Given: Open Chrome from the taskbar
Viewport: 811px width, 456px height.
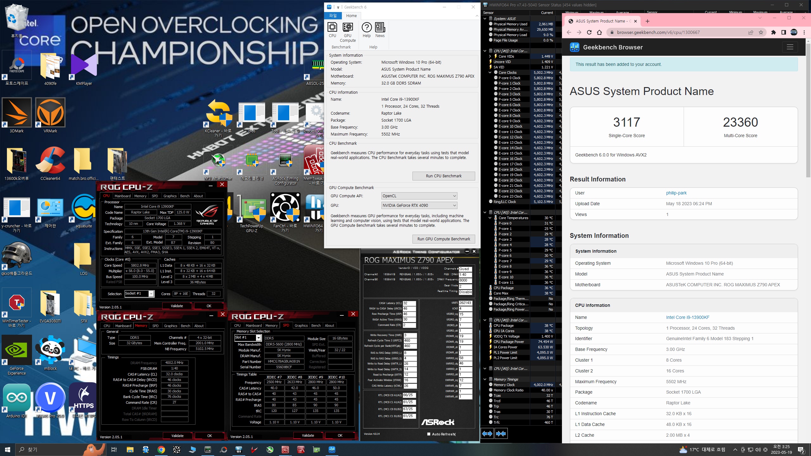Looking at the screenshot, I should pos(161,450).
